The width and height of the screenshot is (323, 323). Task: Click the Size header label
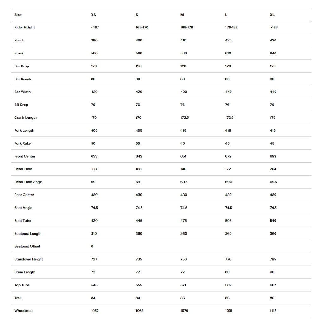point(18,15)
